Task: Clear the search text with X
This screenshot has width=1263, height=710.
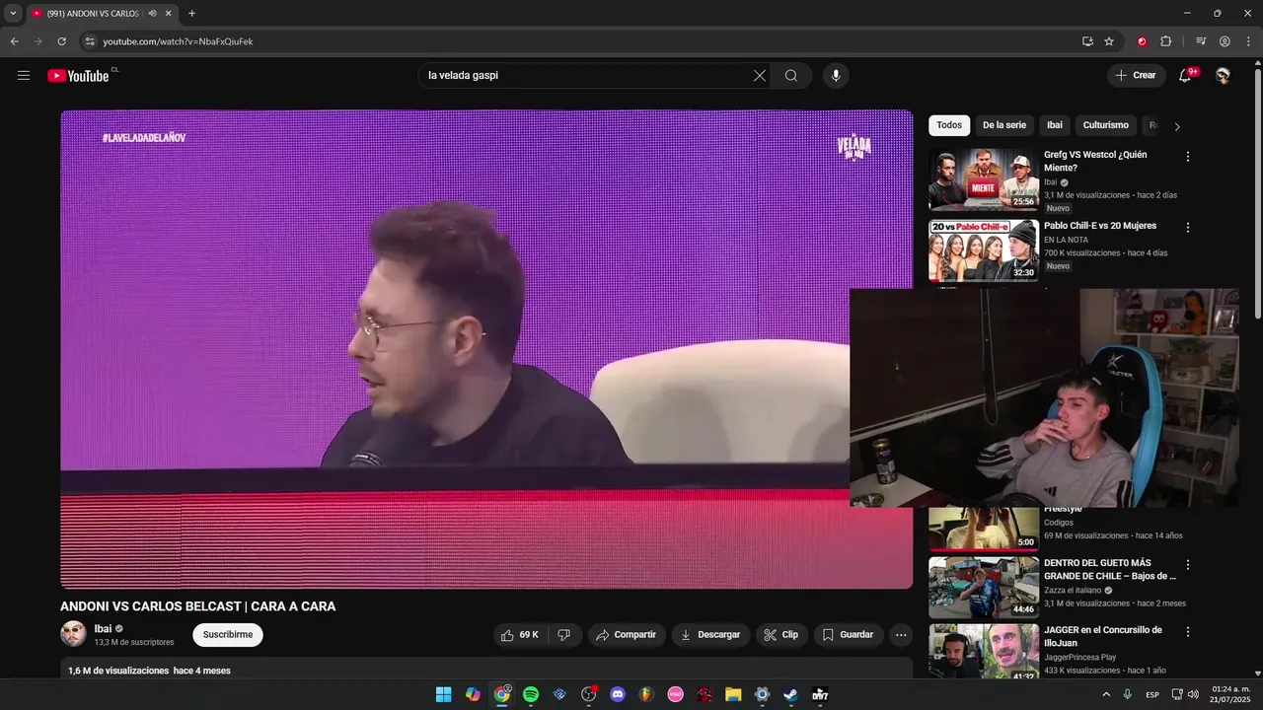Action: [760, 76]
